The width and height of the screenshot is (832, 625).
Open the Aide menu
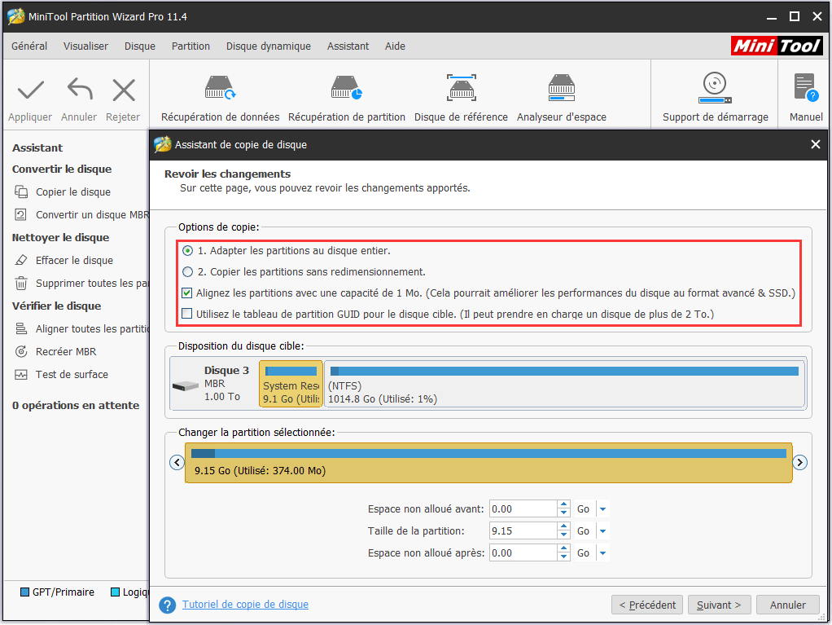pos(395,46)
